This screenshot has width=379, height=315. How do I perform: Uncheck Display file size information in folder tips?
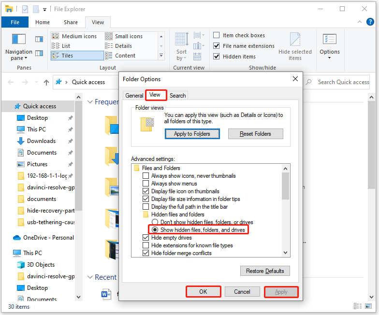(146, 199)
